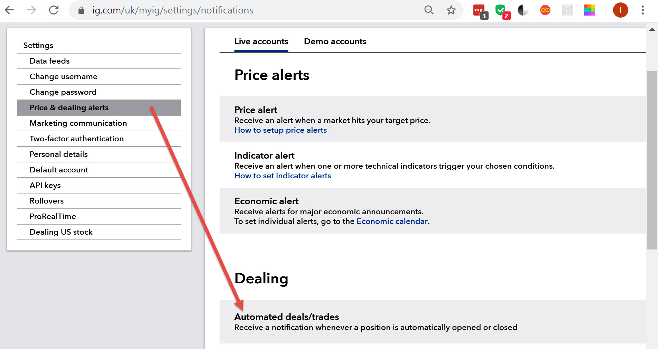This screenshot has height=349, width=658.
Task: Click the colorful grid extension icon
Action: click(589, 10)
